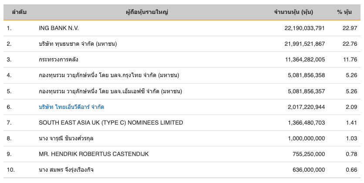Screen dimensions: 364x183
Task: Open the บริษัท ไทยเอ็นวีดีอาร์ จำกัด link
Action: point(71,107)
